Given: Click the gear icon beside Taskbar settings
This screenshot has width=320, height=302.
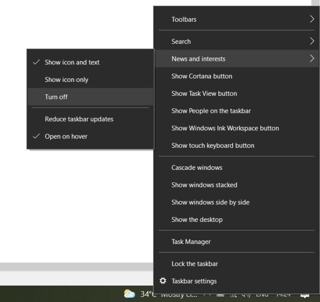Looking at the screenshot, I should [163, 281].
